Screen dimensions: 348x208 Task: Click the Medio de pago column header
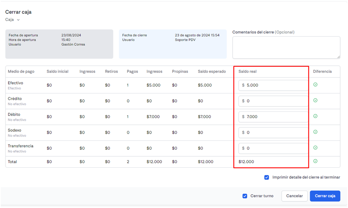point(21,72)
